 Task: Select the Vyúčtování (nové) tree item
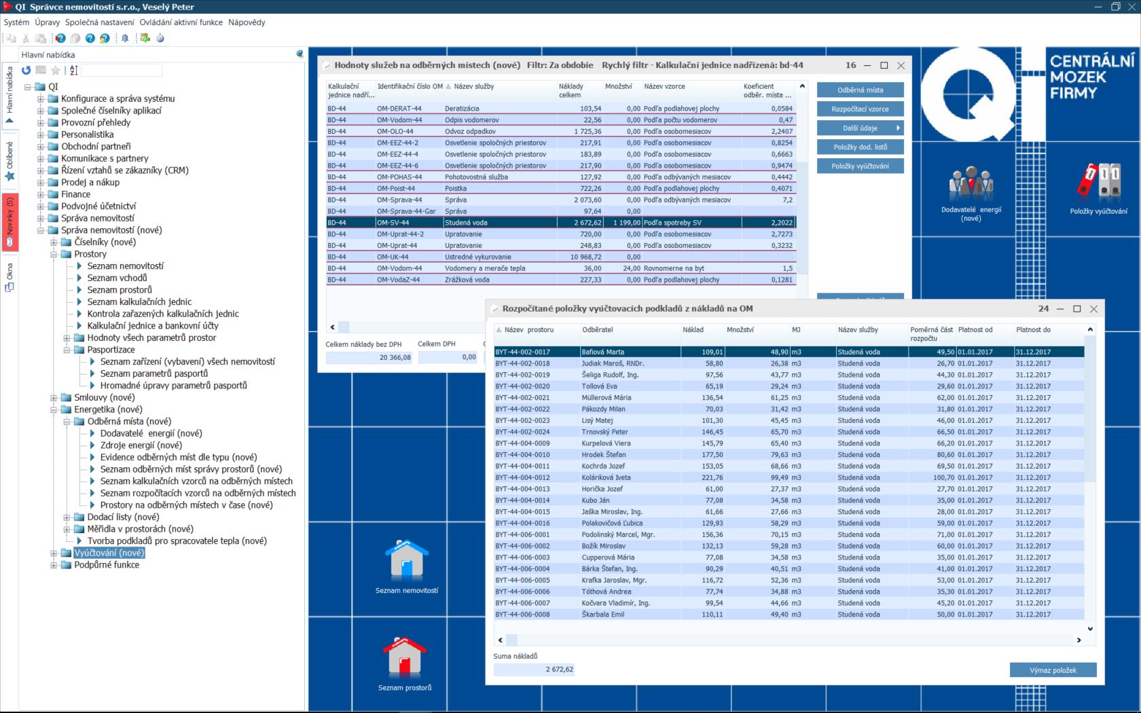click(109, 553)
